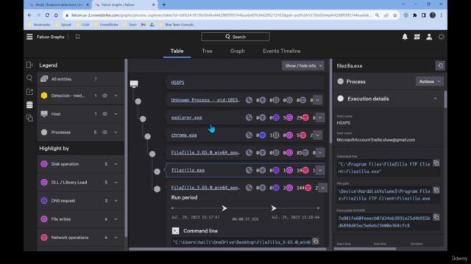Open the Unknown Process pid link
This screenshot has width=471, height=264.
[205, 100]
